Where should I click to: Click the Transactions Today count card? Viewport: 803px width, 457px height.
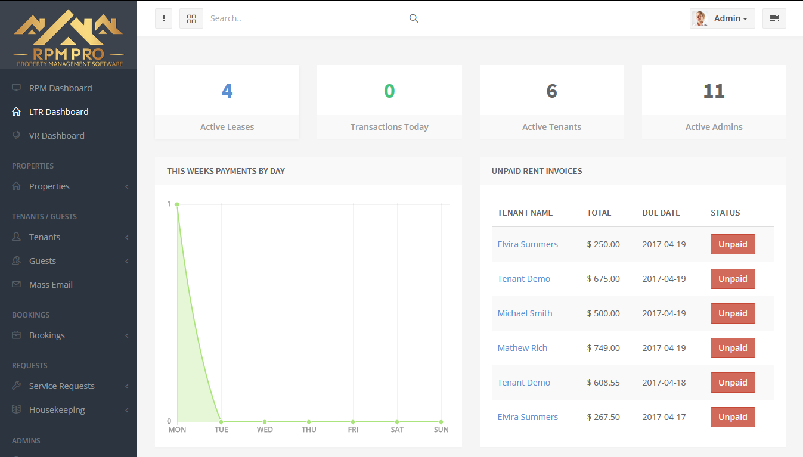[x=389, y=102]
